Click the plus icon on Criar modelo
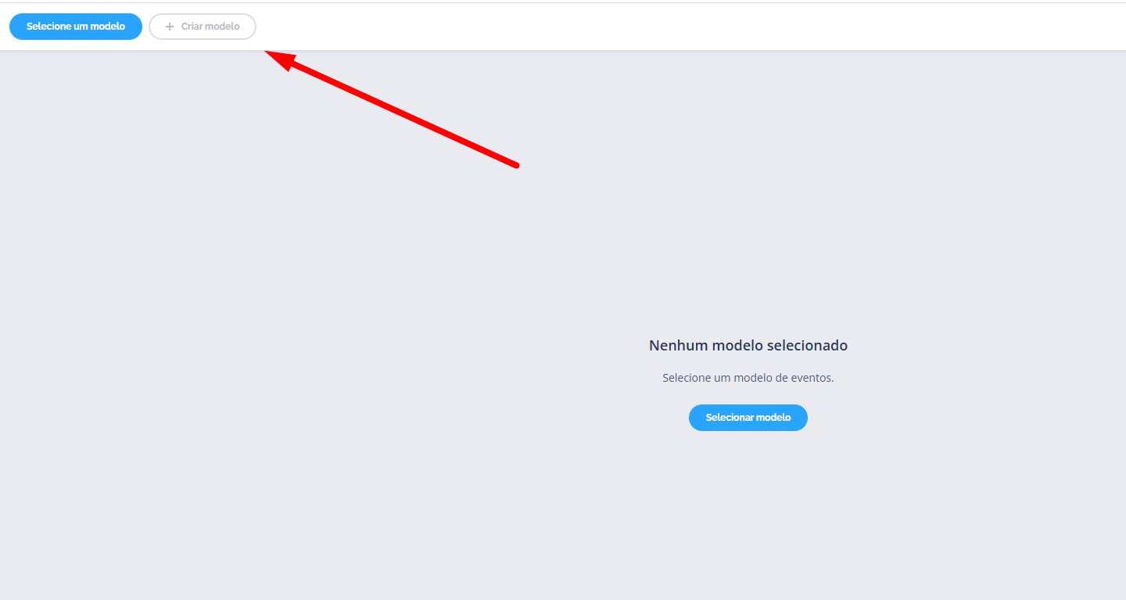The width and height of the screenshot is (1126, 600). (170, 27)
